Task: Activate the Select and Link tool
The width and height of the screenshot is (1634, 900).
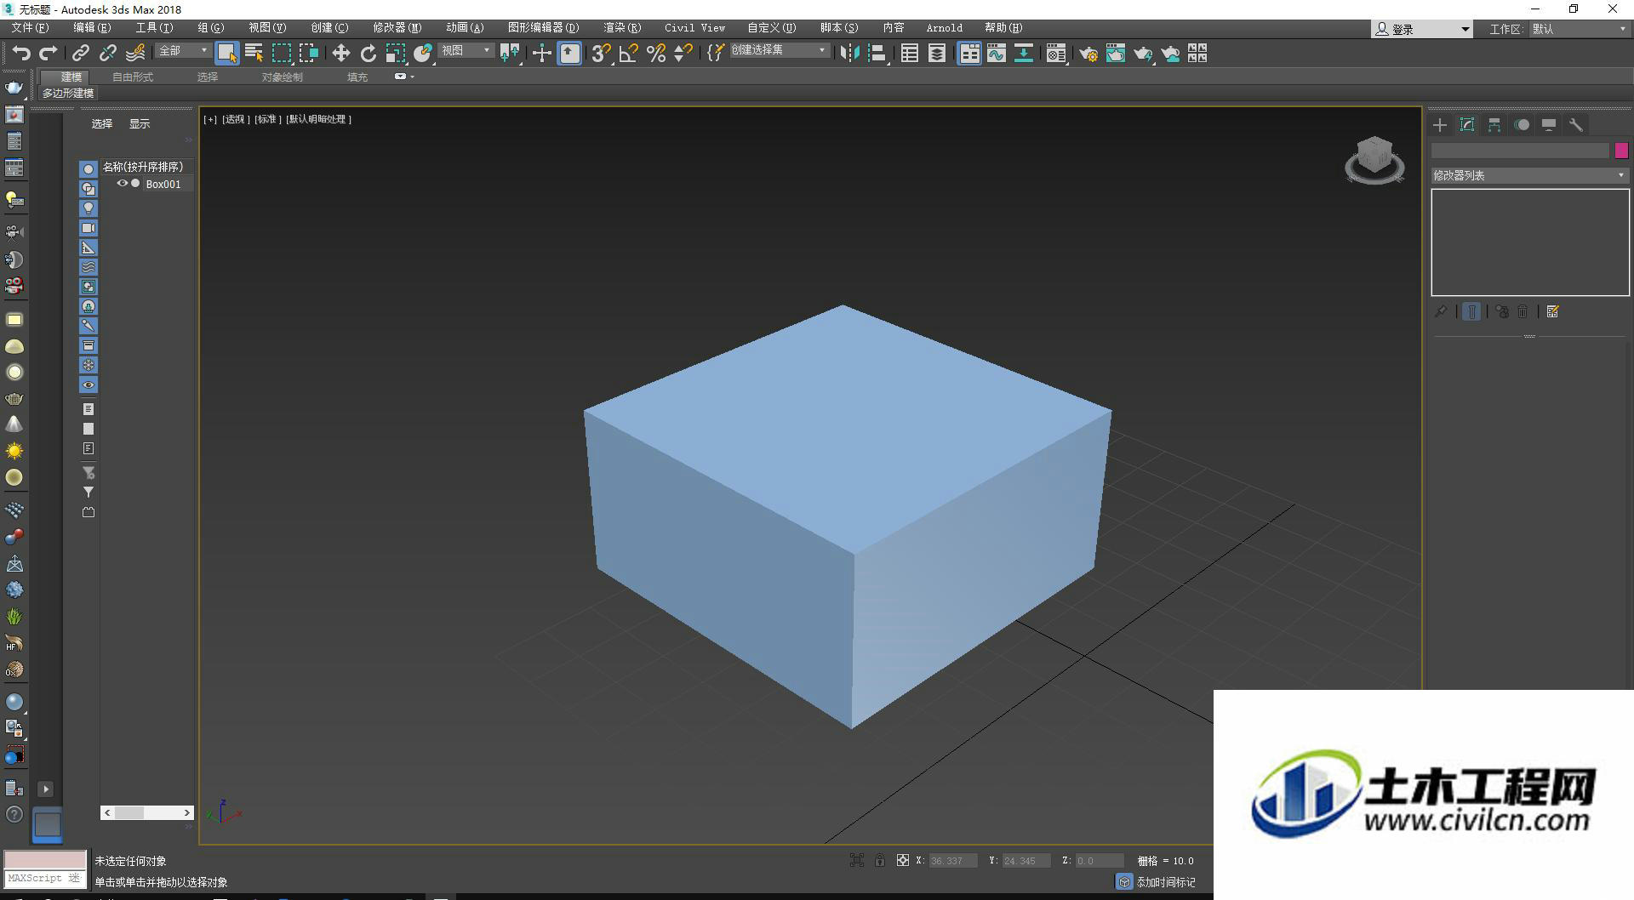Action: [81, 54]
